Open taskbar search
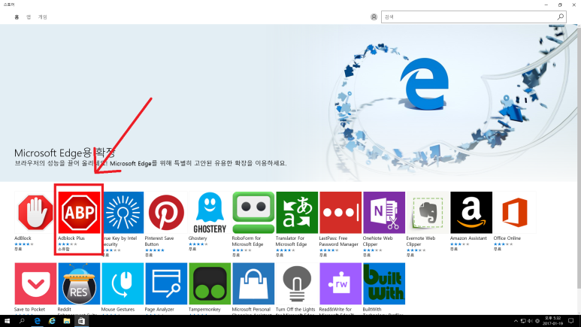 coord(22,321)
